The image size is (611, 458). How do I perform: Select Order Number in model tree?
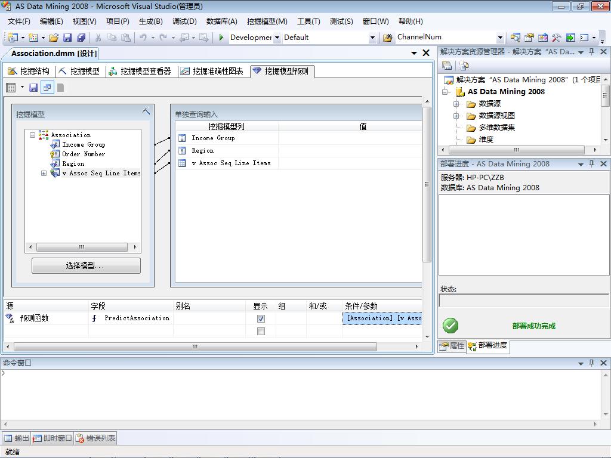click(x=84, y=154)
